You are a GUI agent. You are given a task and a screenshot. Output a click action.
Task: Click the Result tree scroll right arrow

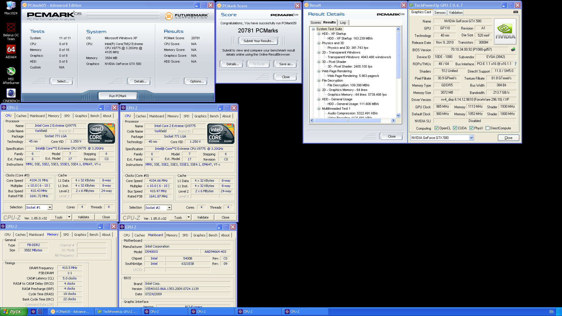tap(393, 121)
